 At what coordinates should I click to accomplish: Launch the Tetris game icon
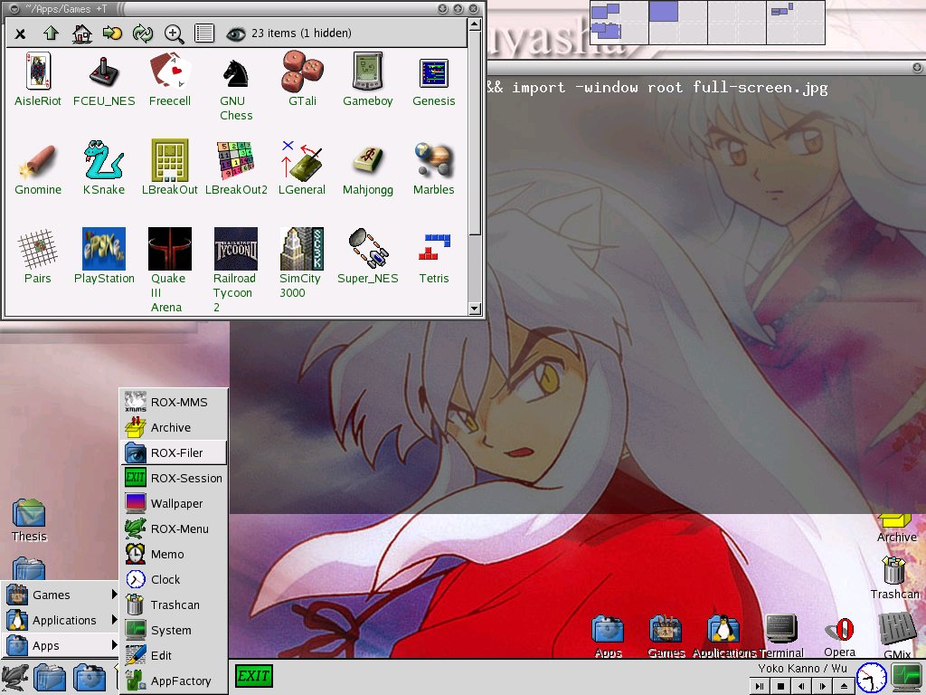pos(433,257)
